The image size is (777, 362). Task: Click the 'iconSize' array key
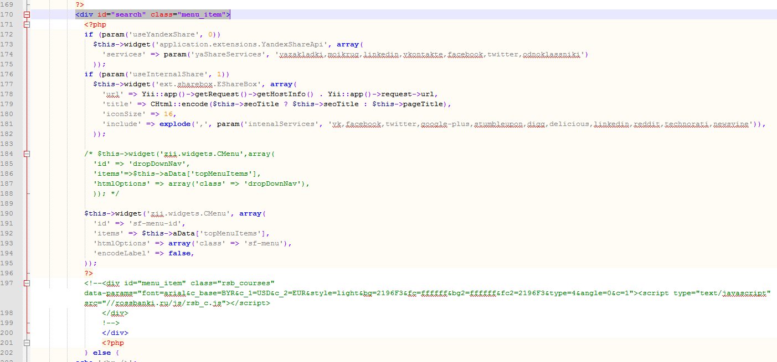click(x=124, y=114)
